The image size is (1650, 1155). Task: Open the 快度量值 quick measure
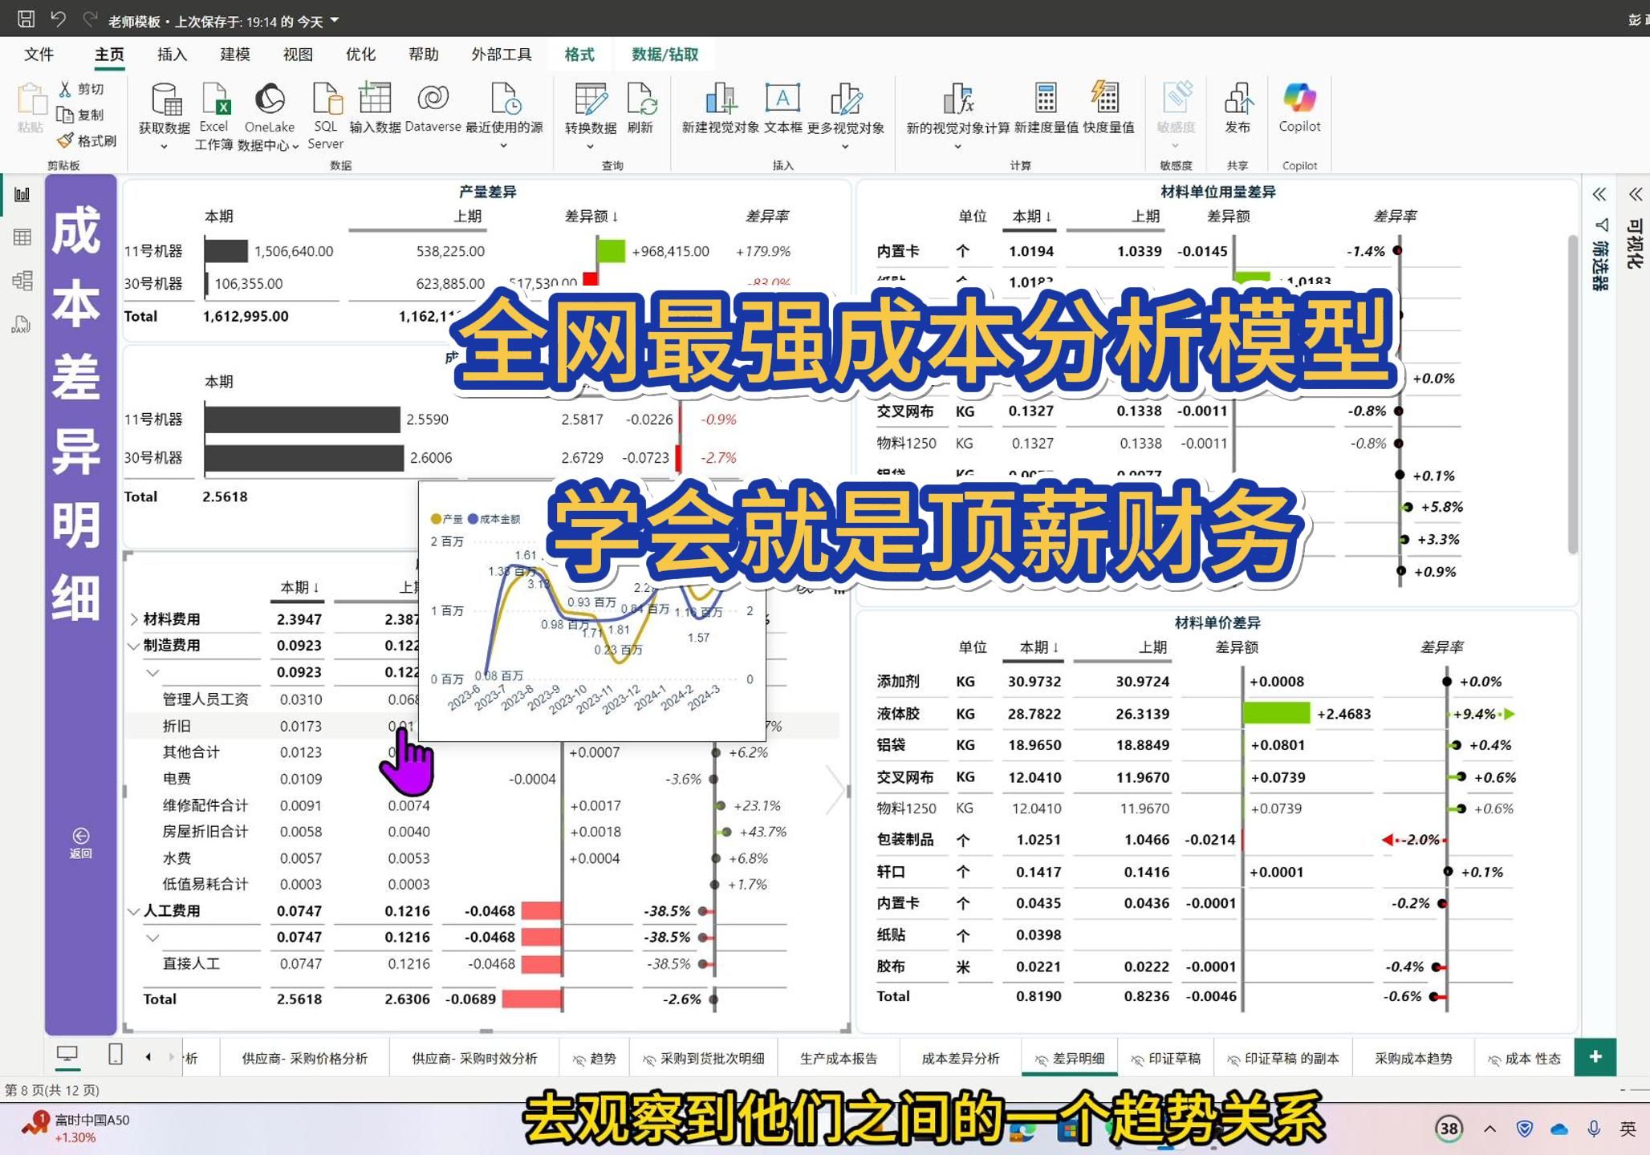[1108, 108]
